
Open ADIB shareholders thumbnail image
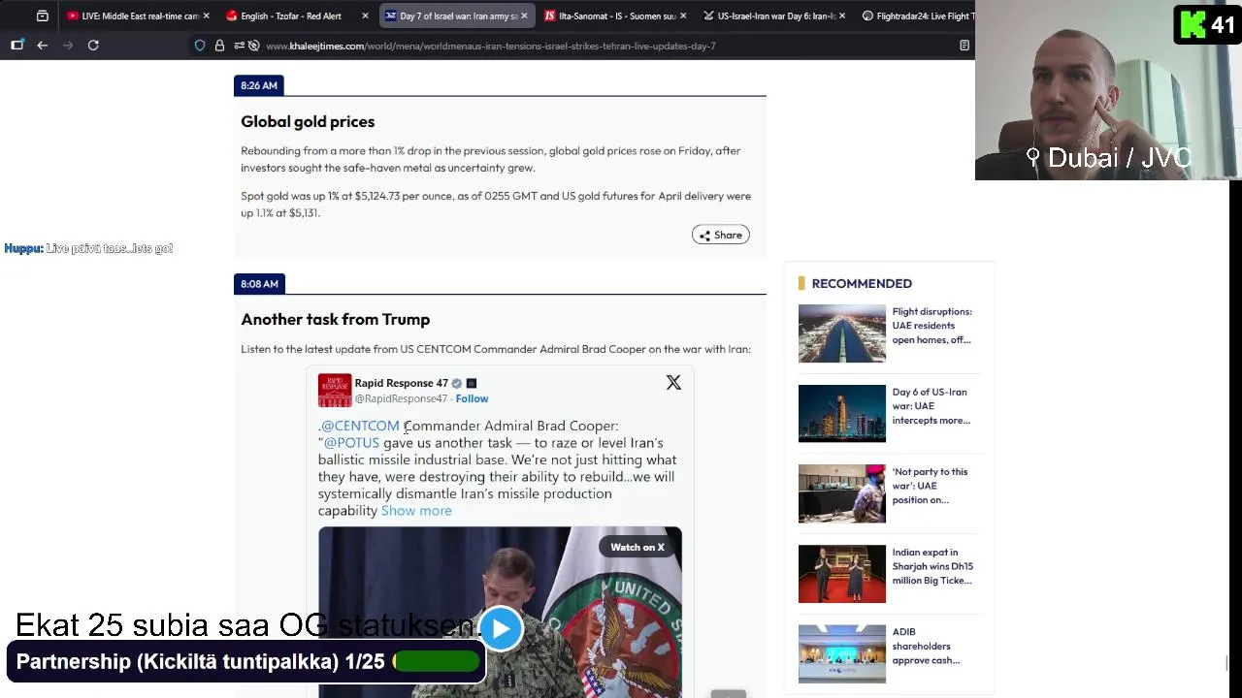coord(841,653)
